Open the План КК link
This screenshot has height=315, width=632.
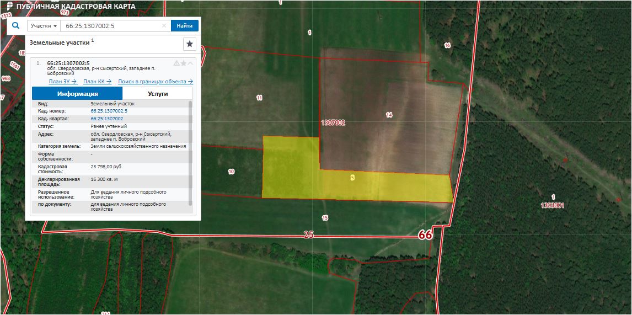[x=97, y=82]
